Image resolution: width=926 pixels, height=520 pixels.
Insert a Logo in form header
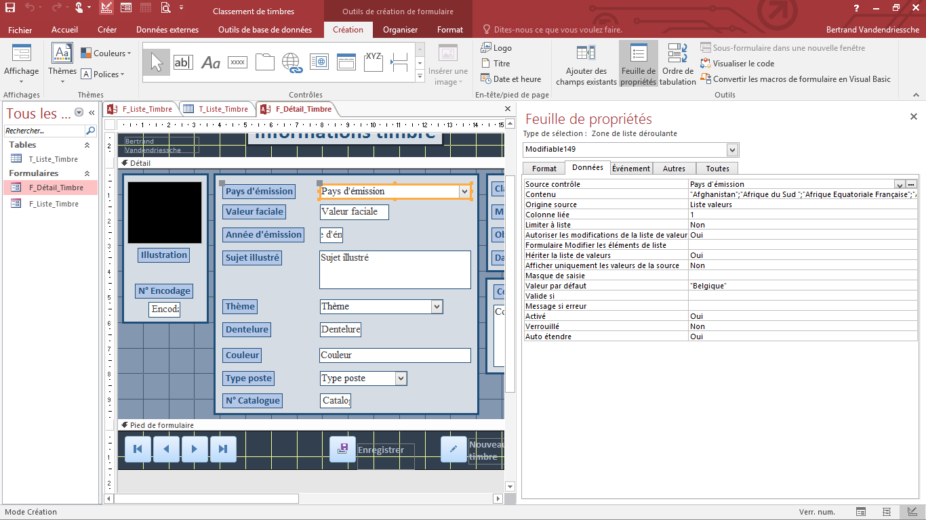496,48
